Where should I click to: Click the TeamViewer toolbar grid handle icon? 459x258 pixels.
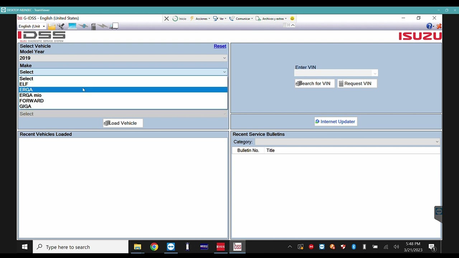click(285, 25)
